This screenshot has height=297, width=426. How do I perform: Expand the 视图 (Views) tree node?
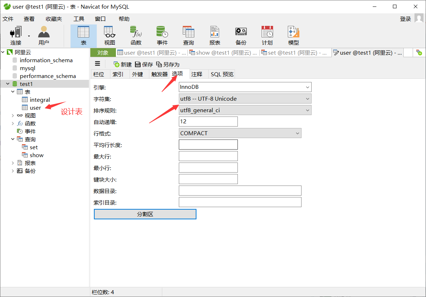[x=13, y=115]
